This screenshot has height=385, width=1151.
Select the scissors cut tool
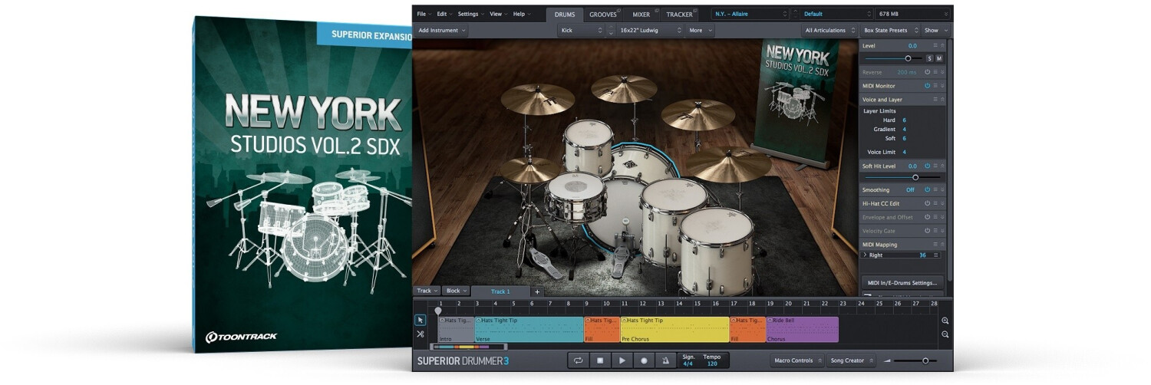pos(420,334)
